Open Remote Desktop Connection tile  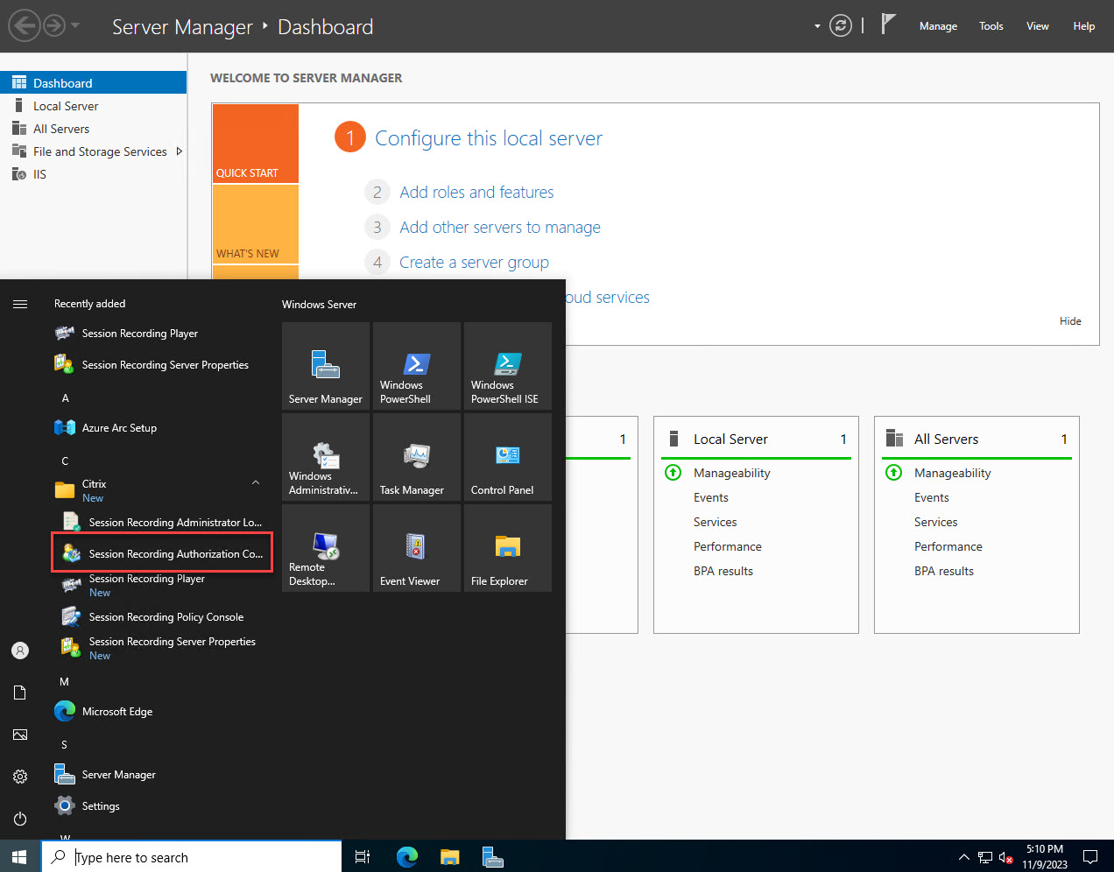325,547
